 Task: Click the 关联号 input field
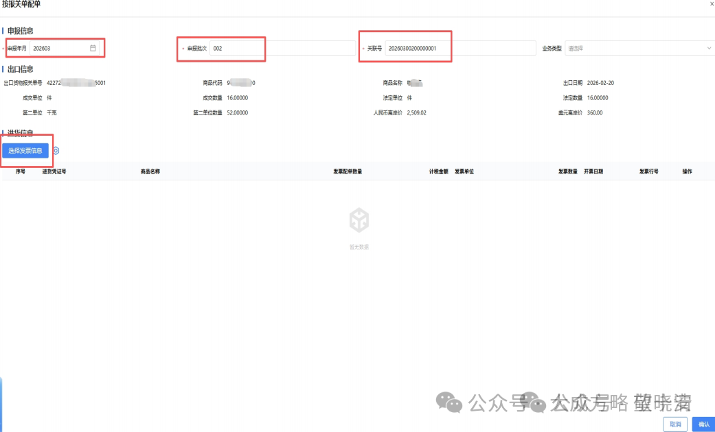pyautogui.click(x=460, y=48)
